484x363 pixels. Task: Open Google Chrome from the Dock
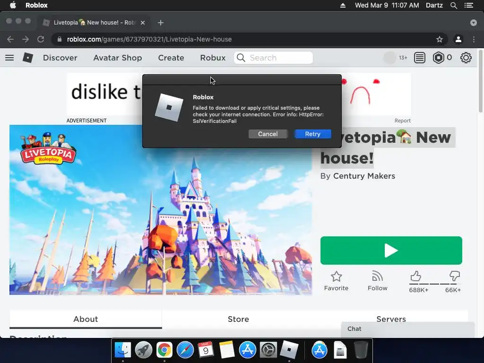(x=164, y=350)
